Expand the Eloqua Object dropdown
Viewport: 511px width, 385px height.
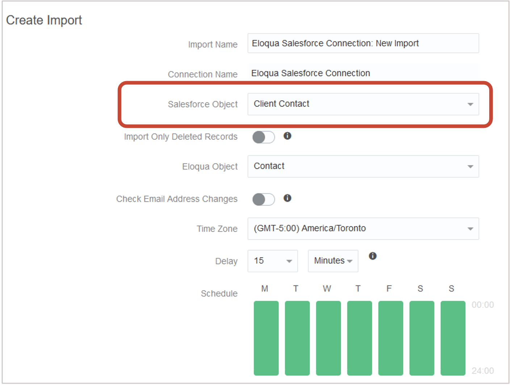coord(363,167)
